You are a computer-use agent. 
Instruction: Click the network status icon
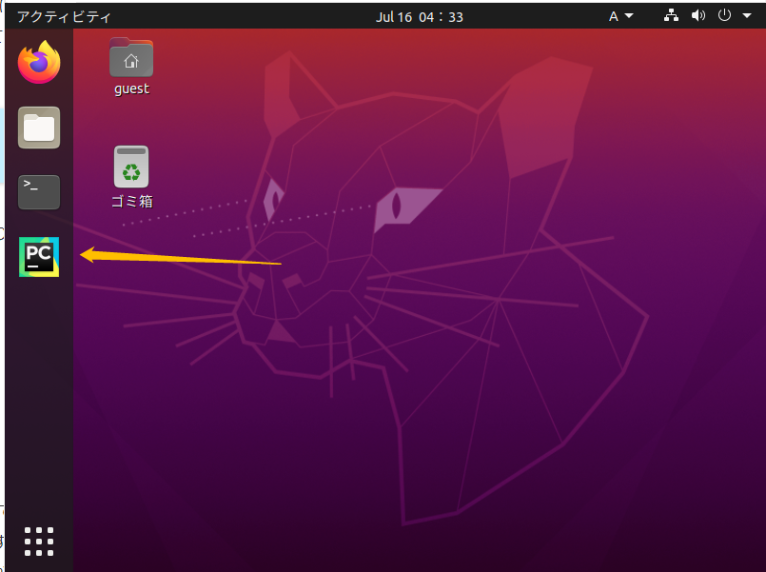[671, 16]
